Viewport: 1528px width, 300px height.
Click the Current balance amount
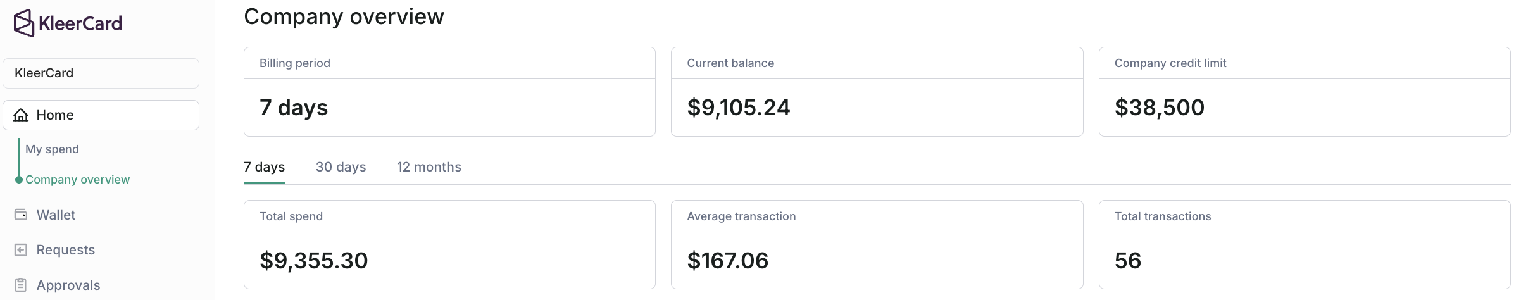click(x=739, y=108)
